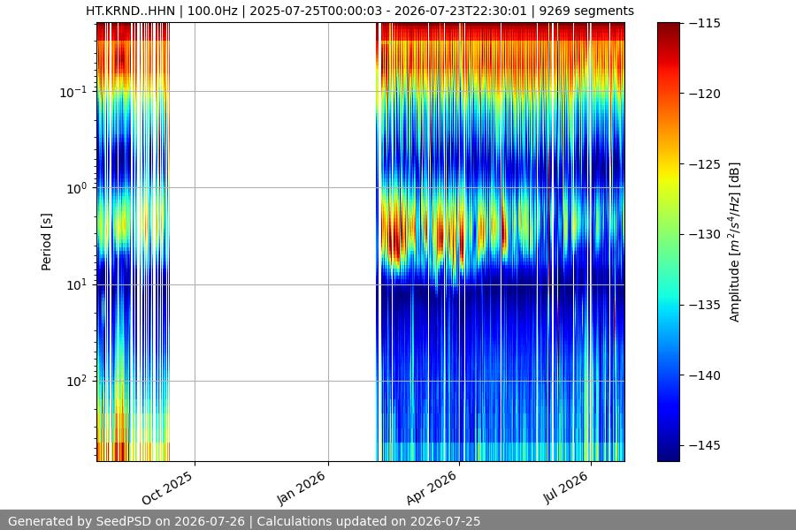Click the −140 colorbar tick label

coord(705,375)
